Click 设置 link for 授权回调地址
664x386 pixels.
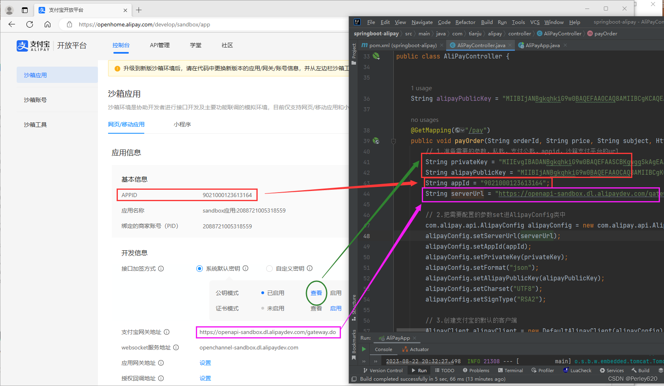point(205,378)
